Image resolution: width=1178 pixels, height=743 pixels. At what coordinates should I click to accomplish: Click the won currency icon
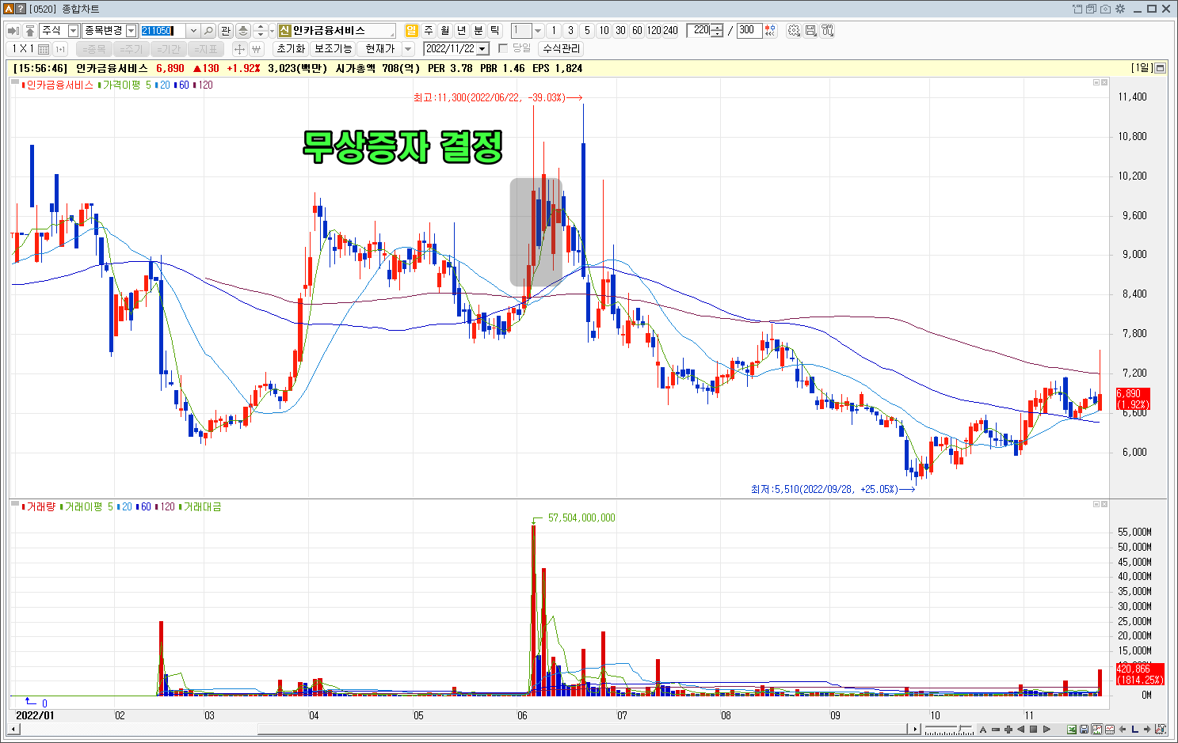256,49
